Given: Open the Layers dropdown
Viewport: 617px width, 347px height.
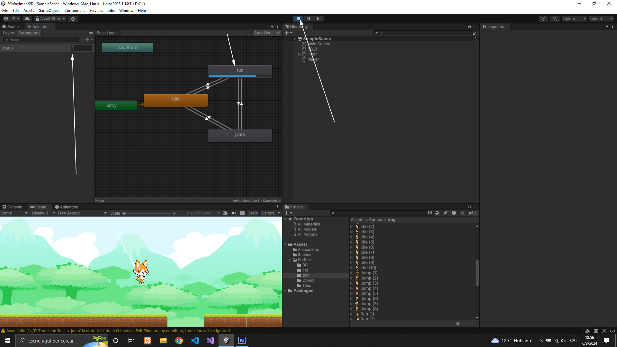Looking at the screenshot, I should click(574, 19).
